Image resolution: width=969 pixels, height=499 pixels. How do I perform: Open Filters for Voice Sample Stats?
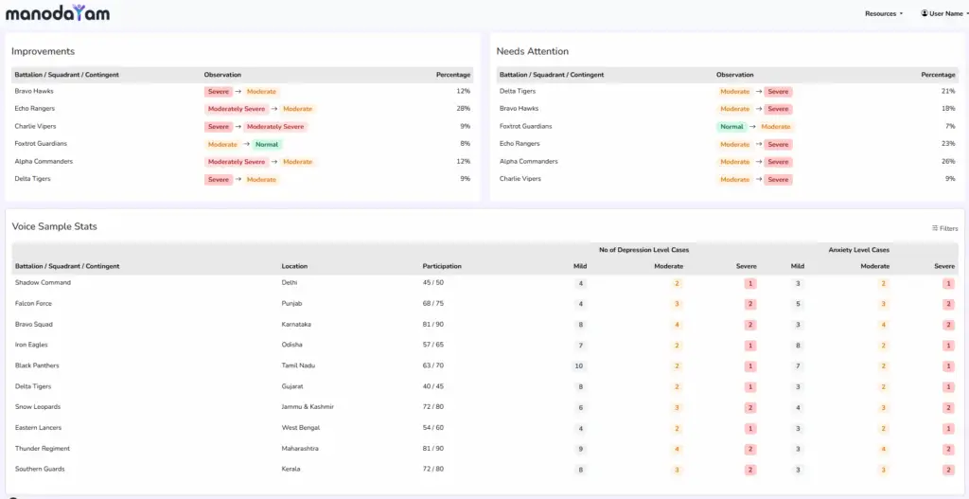[x=944, y=228]
